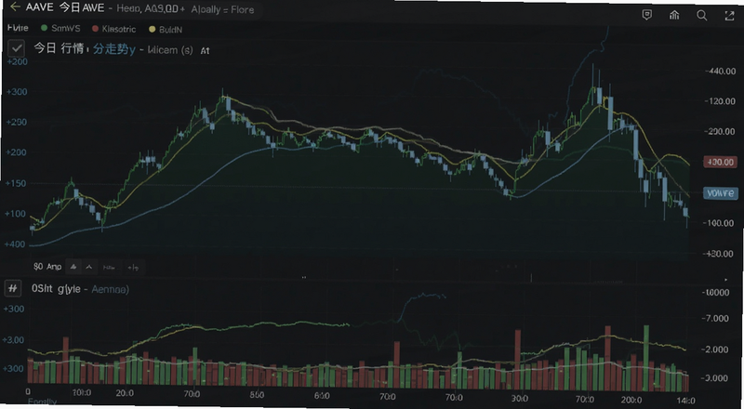Click the 10:0 time axis label
744x409 pixels.
point(82,393)
